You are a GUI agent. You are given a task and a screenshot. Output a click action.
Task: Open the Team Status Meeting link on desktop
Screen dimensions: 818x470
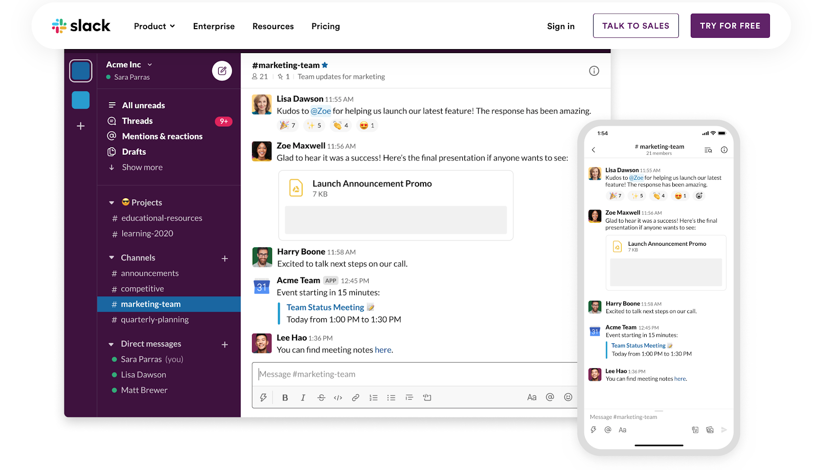(325, 307)
